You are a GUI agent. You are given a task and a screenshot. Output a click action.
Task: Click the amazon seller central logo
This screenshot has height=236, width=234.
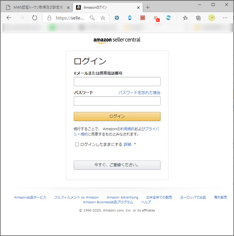pos(117,40)
